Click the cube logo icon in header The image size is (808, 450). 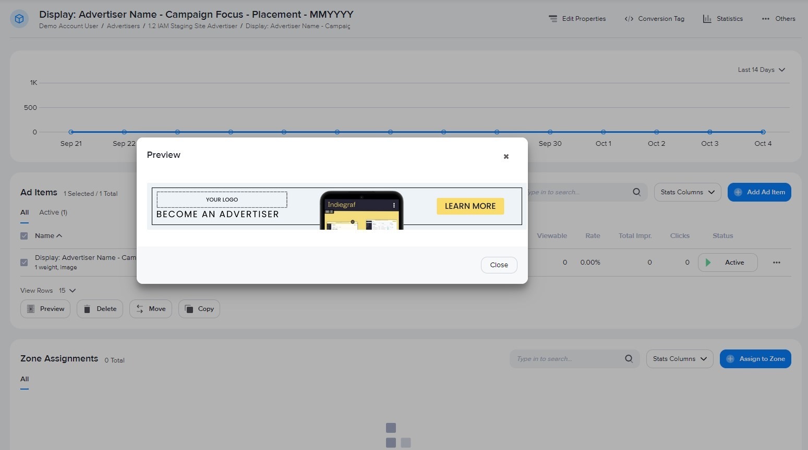coord(19,19)
